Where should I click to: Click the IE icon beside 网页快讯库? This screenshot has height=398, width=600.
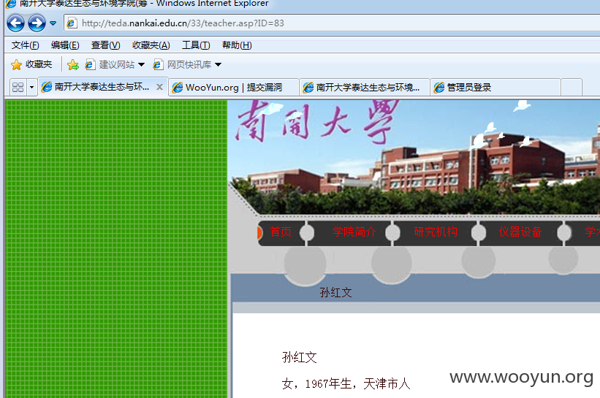[158, 64]
